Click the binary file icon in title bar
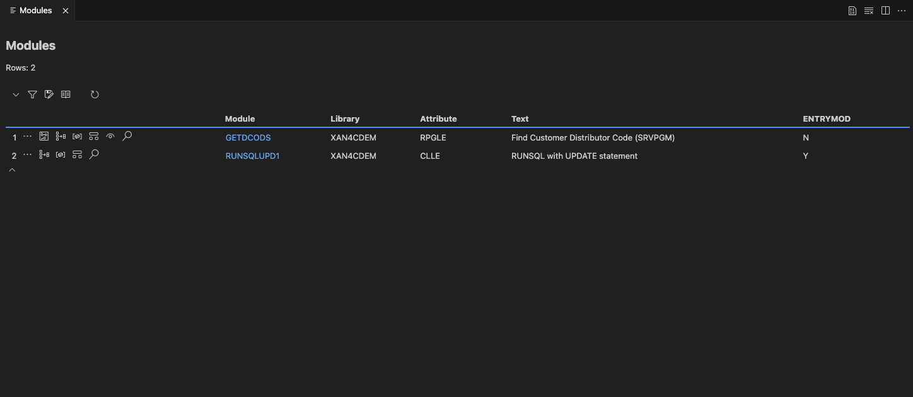913x397 pixels. 852,11
